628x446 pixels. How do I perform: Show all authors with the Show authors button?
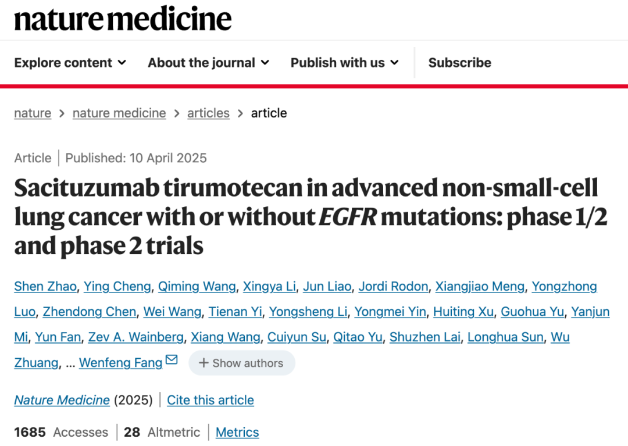(242, 363)
